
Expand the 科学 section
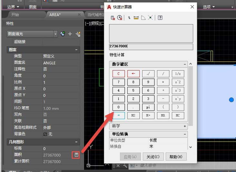pos(185,126)
